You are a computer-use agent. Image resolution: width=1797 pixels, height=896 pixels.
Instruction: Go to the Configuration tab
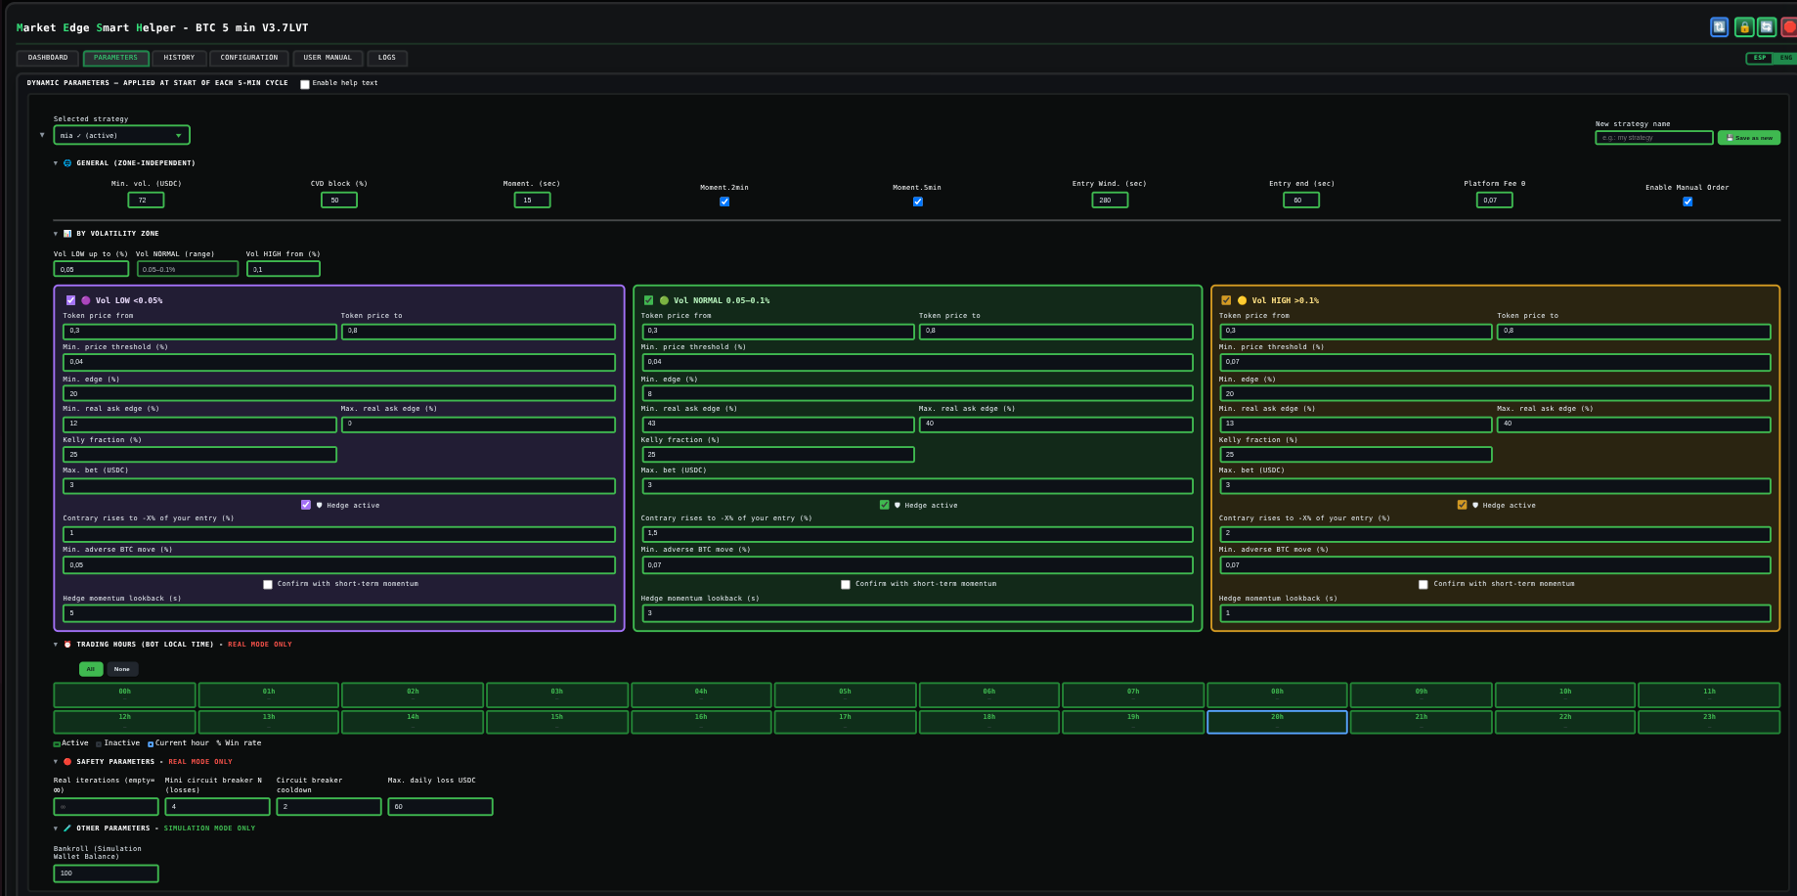[x=249, y=58]
